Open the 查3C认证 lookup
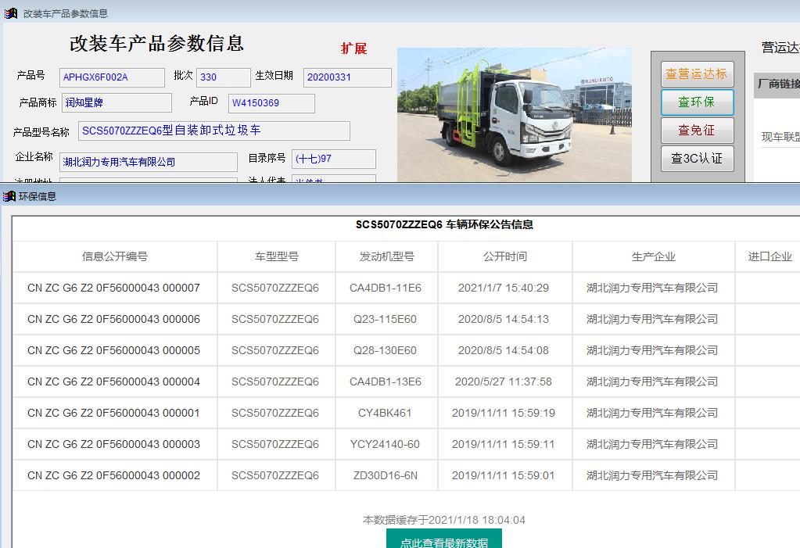This screenshot has width=800, height=548. tap(697, 158)
